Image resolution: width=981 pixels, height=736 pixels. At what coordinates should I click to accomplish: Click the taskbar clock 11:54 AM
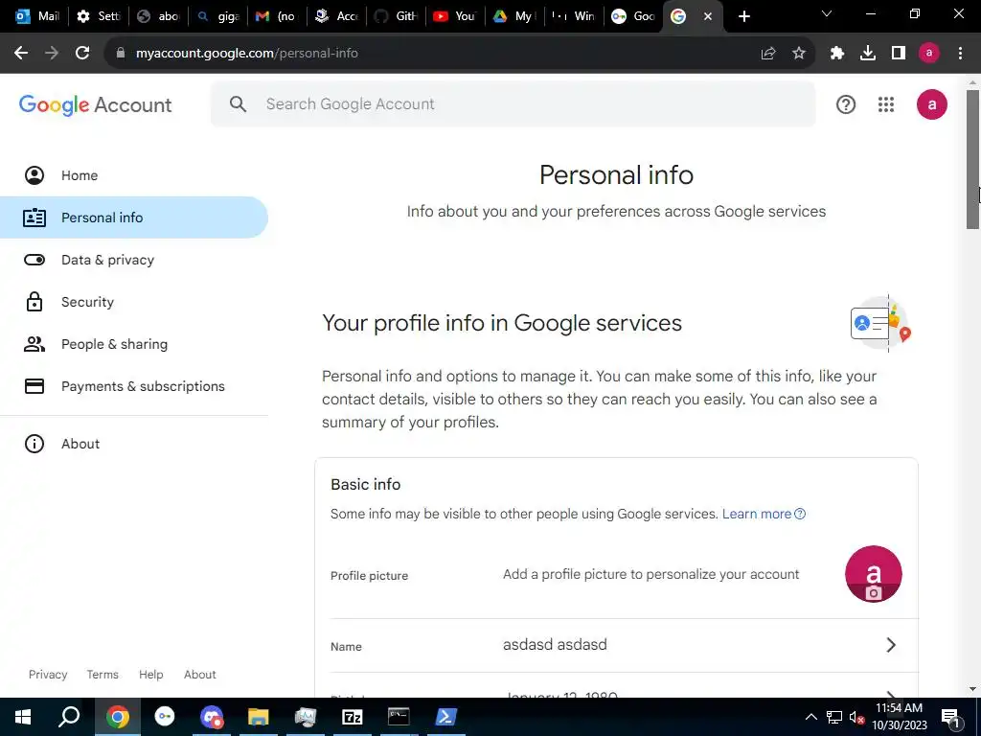point(899,708)
